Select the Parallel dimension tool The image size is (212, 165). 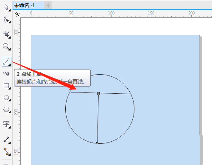(6, 140)
